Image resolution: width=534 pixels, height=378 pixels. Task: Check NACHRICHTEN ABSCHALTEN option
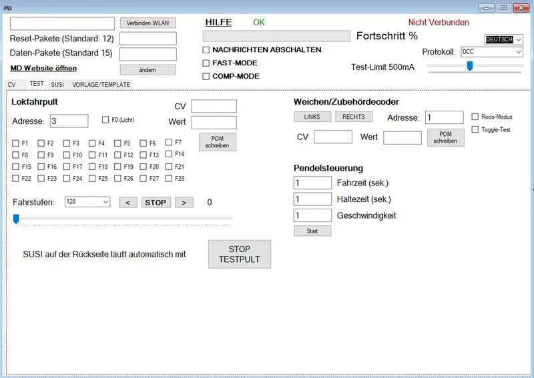click(x=206, y=50)
